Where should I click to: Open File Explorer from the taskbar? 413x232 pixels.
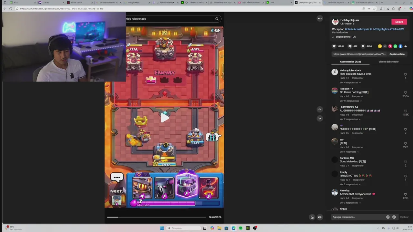coord(219,228)
